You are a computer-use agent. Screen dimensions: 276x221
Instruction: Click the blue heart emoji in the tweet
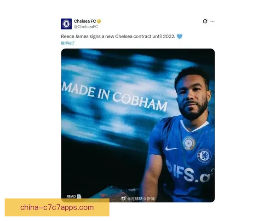point(179,36)
